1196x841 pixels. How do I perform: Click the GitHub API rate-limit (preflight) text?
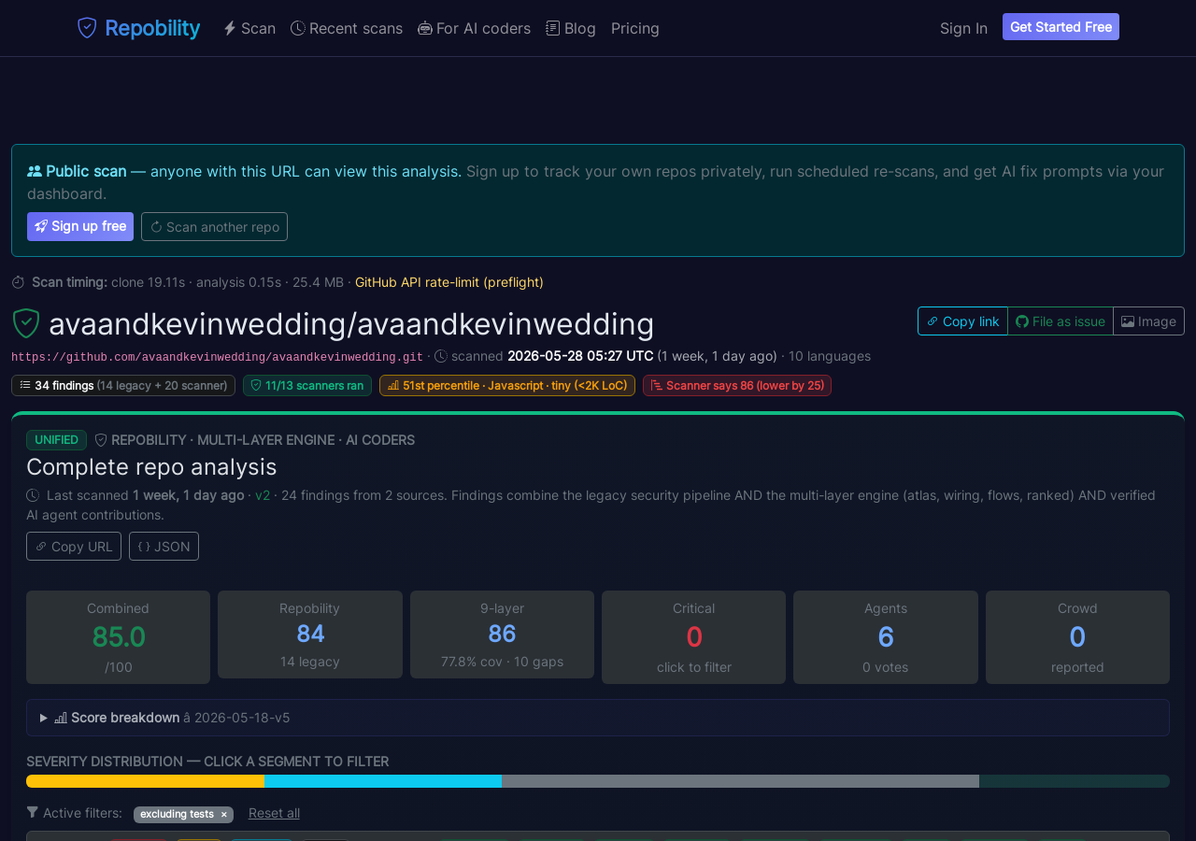pos(449,282)
